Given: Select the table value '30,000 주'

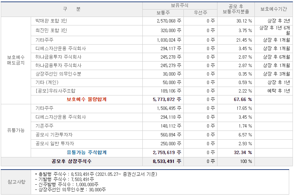Looking at the screenshot, I should tap(172, 74).
